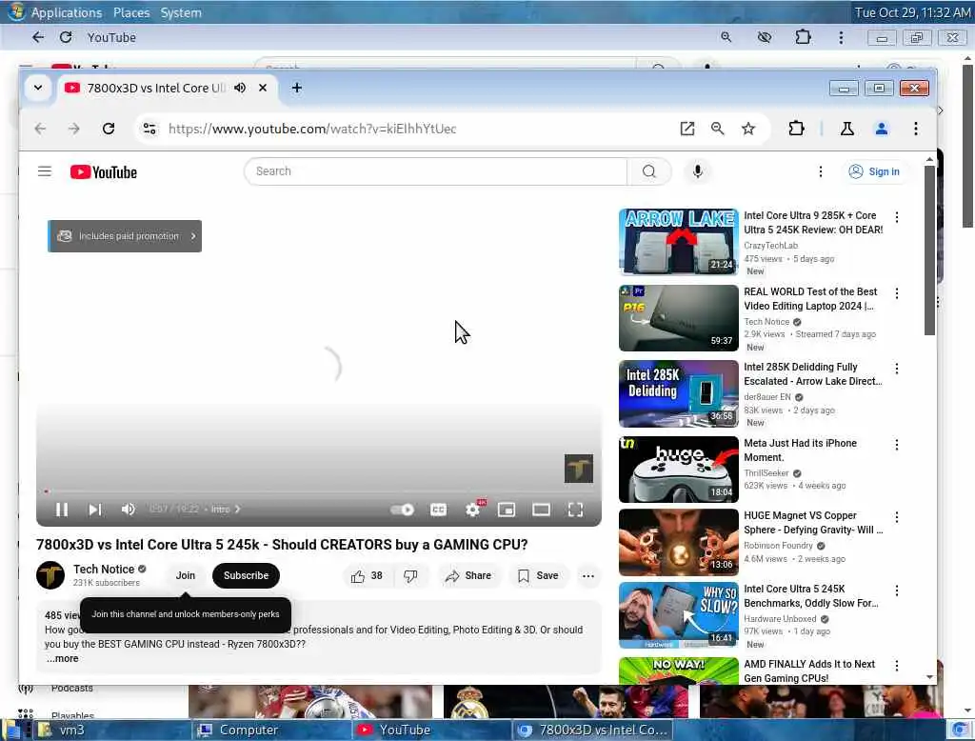
Task: Save the video to playlist
Action: coord(538,575)
